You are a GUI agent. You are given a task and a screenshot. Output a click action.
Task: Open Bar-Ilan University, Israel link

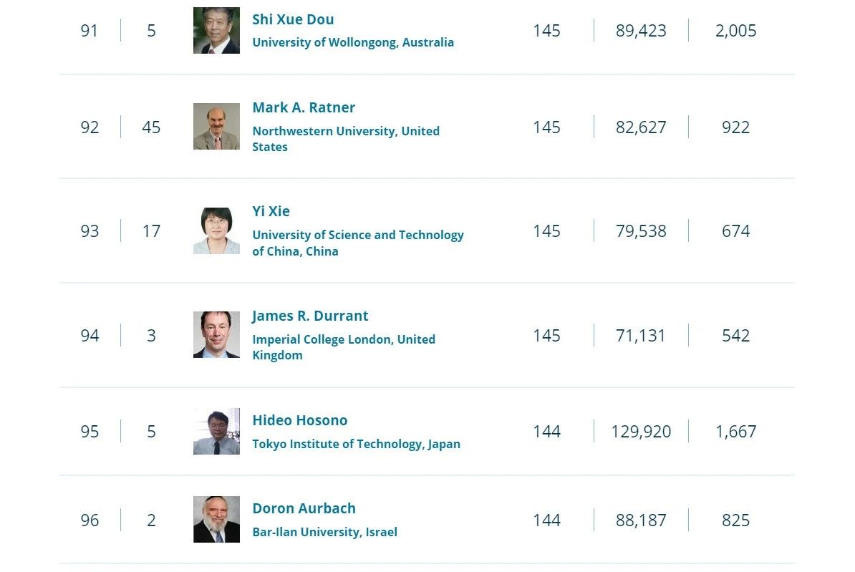[324, 532]
